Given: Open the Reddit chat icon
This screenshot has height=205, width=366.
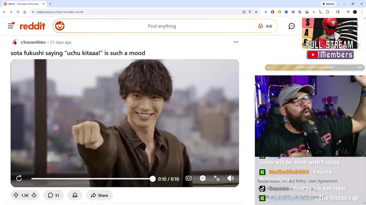Looking at the screenshot, I should 292,26.
